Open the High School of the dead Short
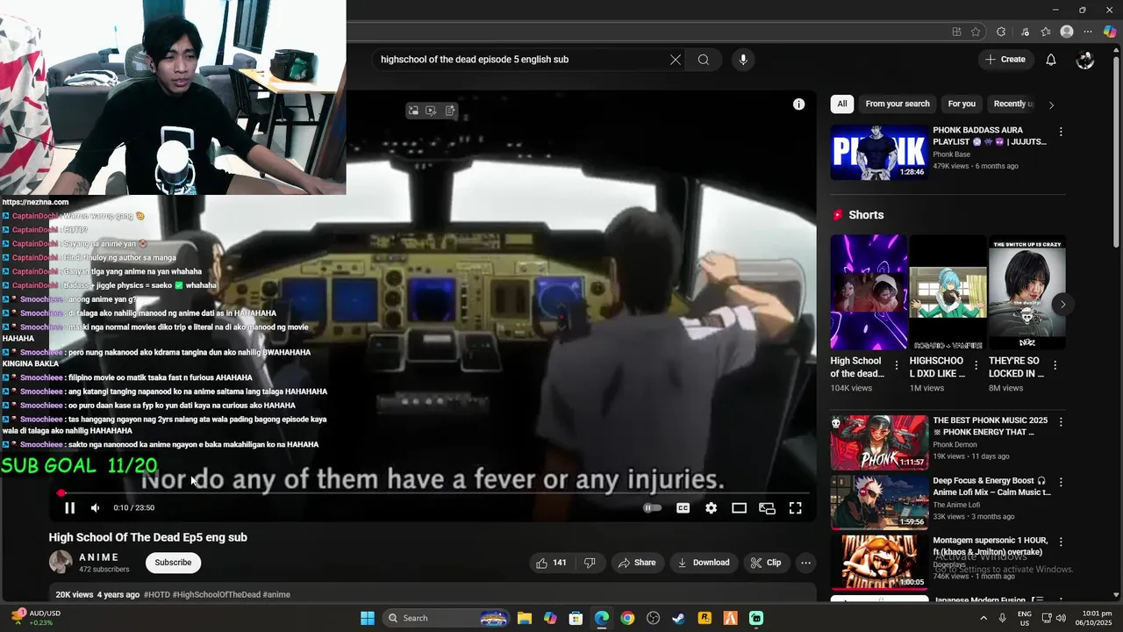The image size is (1123, 632). click(869, 291)
